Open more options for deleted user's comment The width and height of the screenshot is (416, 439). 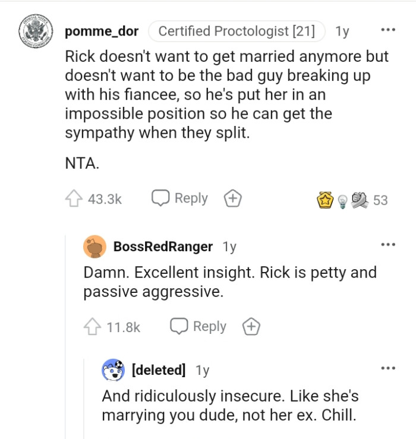coord(387,368)
